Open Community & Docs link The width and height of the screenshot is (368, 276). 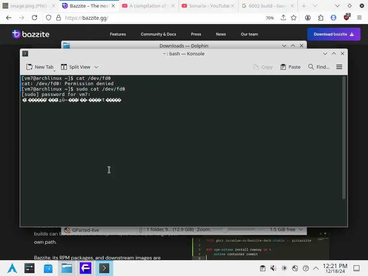coord(158,34)
